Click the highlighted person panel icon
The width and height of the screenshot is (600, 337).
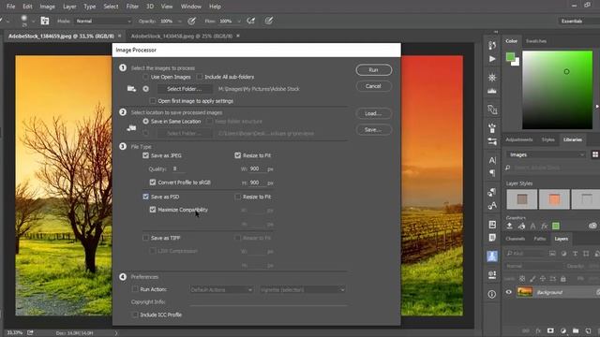click(492, 256)
